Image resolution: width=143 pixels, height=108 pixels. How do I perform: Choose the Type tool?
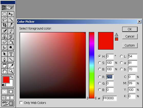tap(11, 54)
